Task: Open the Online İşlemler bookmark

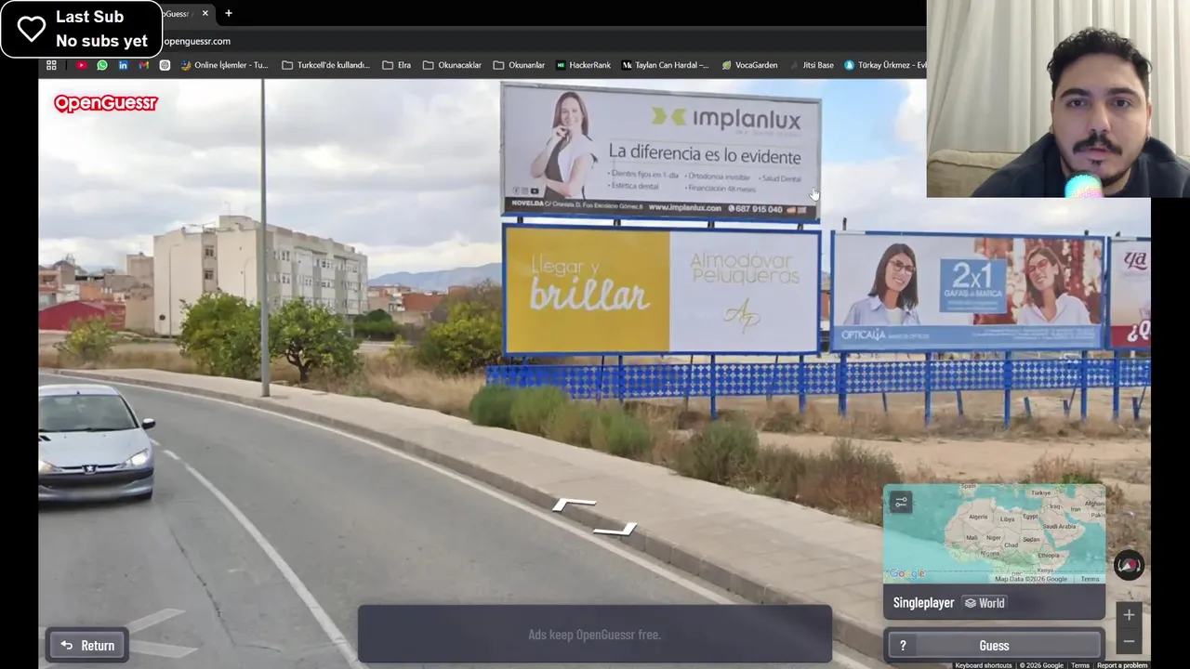Action: (x=224, y=65)
